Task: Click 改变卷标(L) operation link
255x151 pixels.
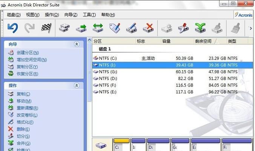Action: pyautogui.click(x=27, y=115)
